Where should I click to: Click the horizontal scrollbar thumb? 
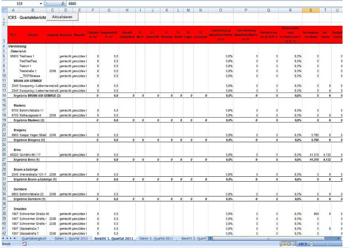click(x=268, y=239)
